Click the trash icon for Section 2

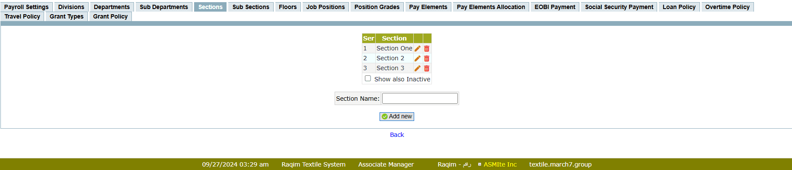tap(427, 59)
